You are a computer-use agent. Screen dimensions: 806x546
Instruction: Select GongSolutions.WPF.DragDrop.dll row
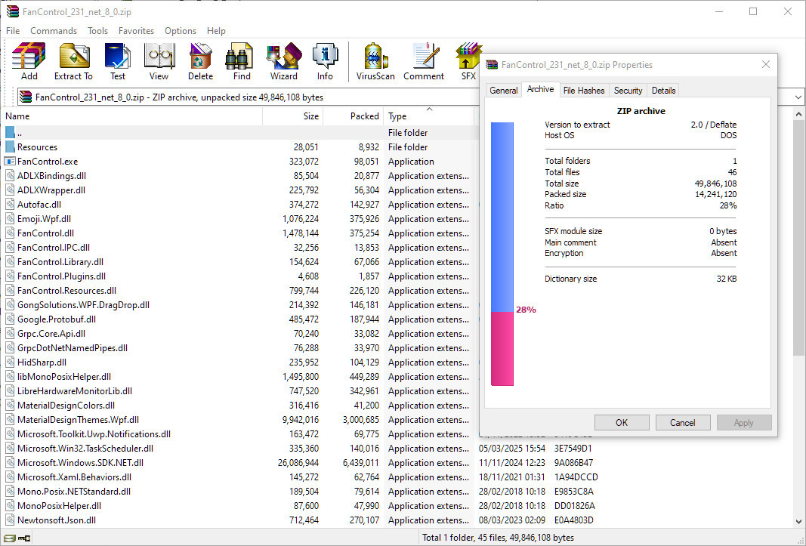239,305
